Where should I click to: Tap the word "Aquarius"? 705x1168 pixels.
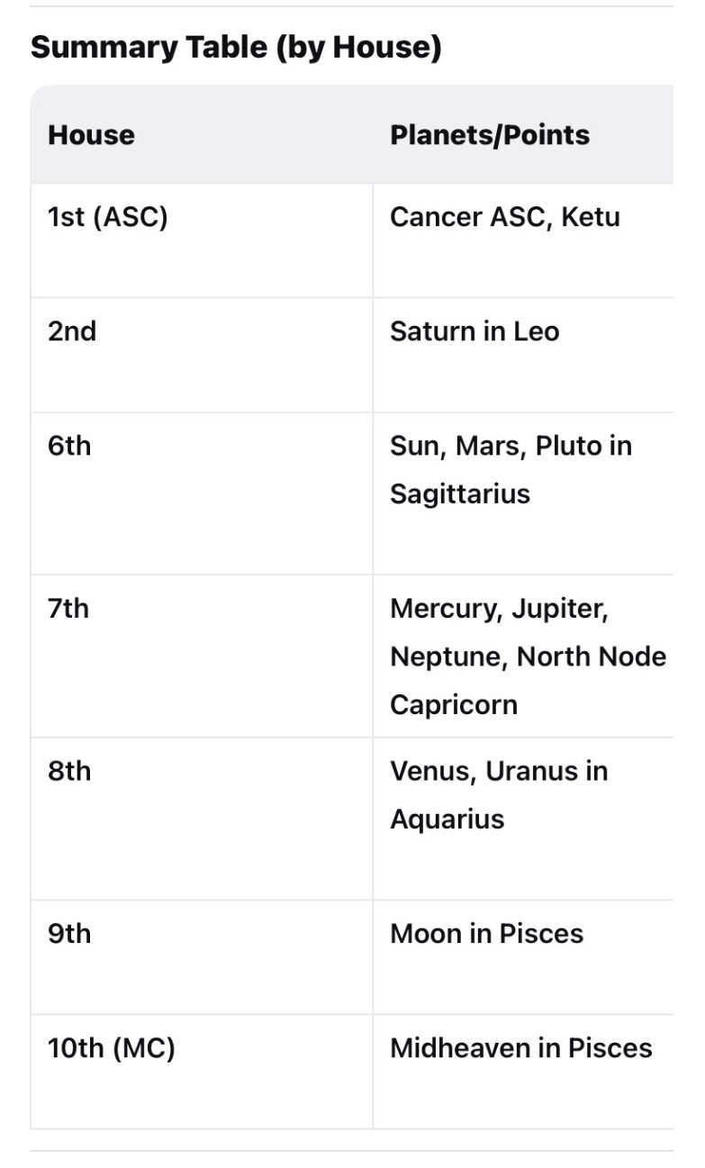[x=447, y=819]
